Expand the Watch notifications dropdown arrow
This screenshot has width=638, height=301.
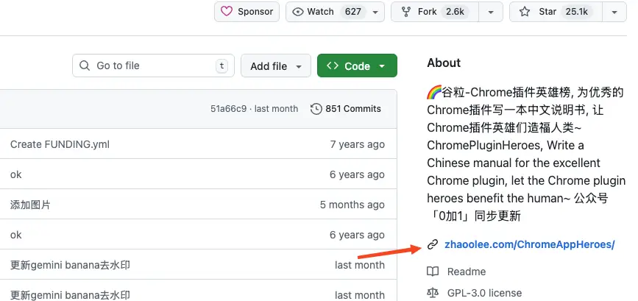coord(376,12)
